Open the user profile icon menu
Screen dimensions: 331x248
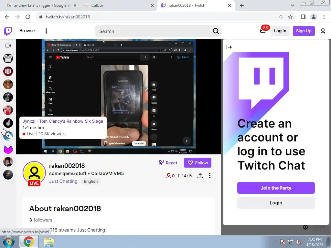[323, 31]
